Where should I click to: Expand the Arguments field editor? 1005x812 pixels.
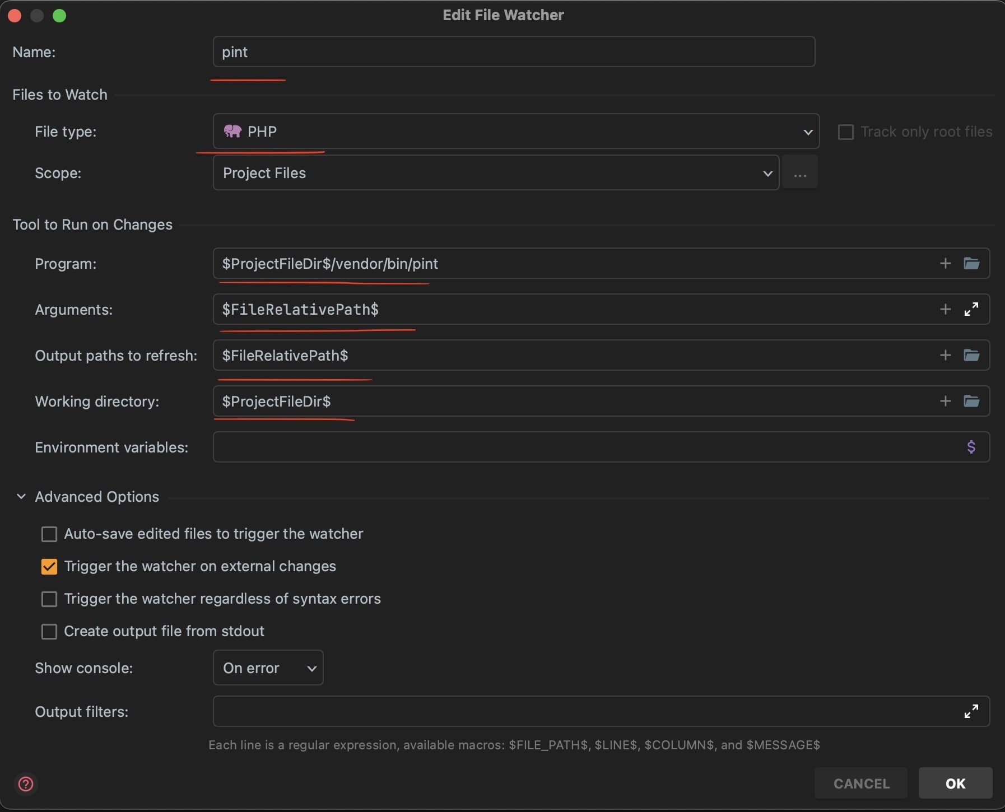[x=971, y=309]
